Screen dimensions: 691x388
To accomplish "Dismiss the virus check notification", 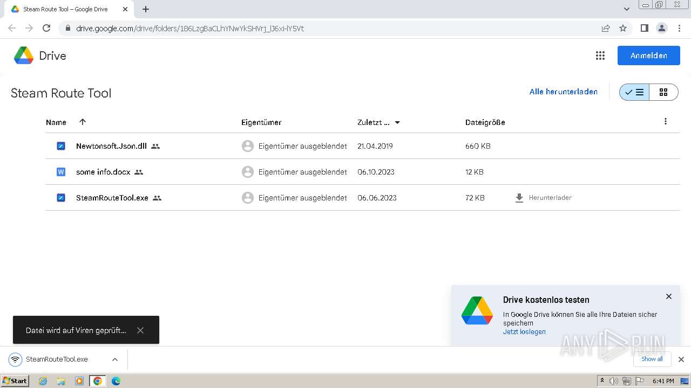I will 140,330.
